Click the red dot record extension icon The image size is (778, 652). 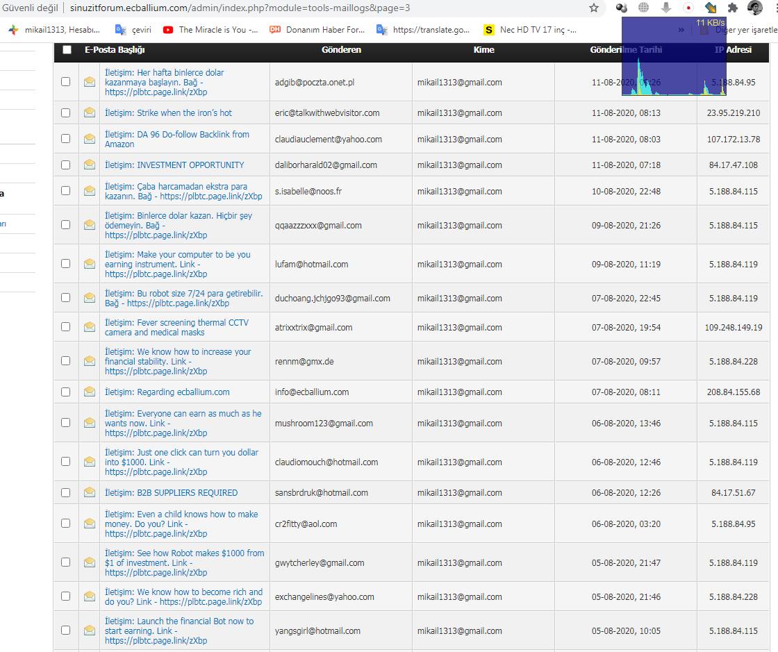click(688, 8)
